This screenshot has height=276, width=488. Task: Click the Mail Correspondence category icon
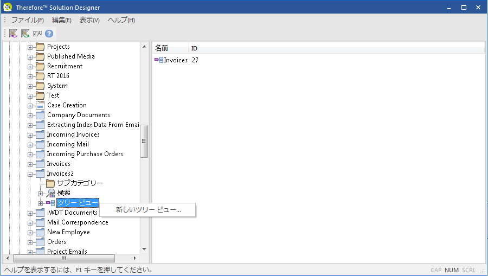(40, 222)
